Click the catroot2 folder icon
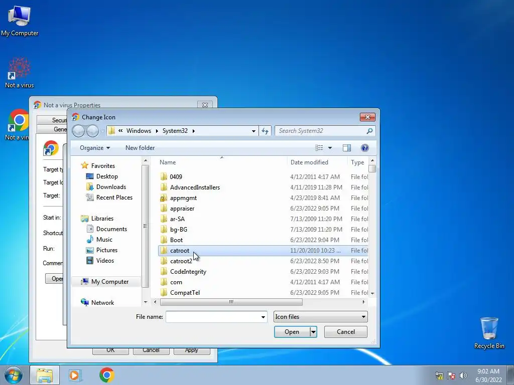The width and height of the screenshot is (514, 385). tap(164, 261)
